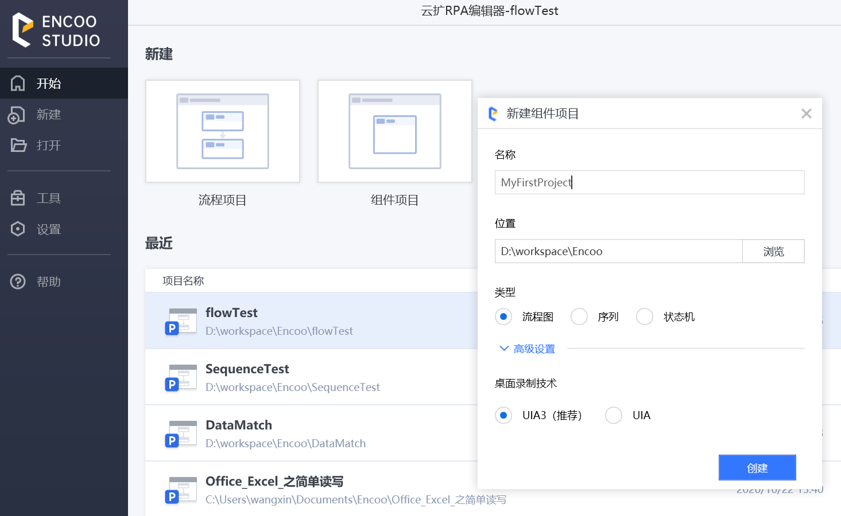
Task: Select the 流程图 radio button
Action: [x=503, y=316]
